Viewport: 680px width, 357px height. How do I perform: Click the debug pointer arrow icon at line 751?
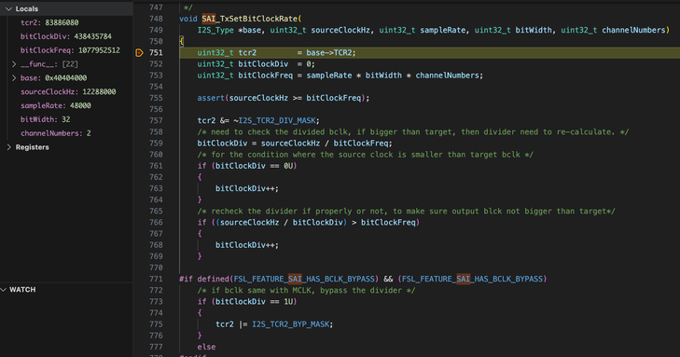pos(139,53)
